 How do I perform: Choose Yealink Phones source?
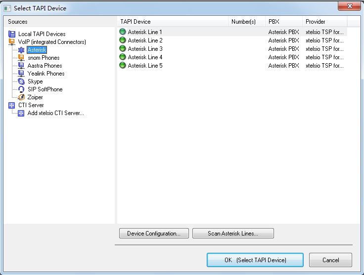[x=46, y=74]
